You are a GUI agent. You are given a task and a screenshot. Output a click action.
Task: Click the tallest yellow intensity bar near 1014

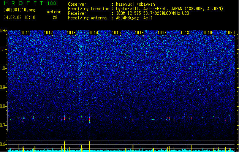[89, 145]
